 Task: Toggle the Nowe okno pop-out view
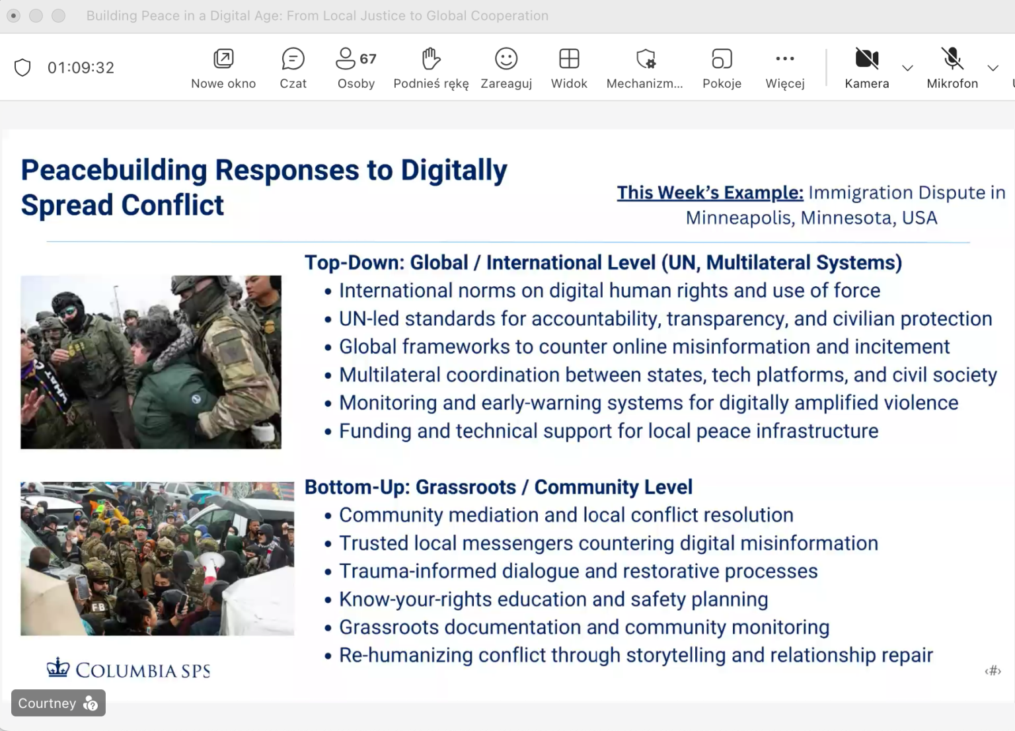[223, 66]
